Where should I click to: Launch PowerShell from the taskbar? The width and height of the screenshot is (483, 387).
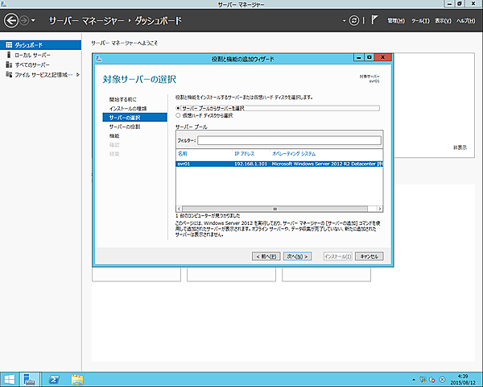tap(54, 378)
